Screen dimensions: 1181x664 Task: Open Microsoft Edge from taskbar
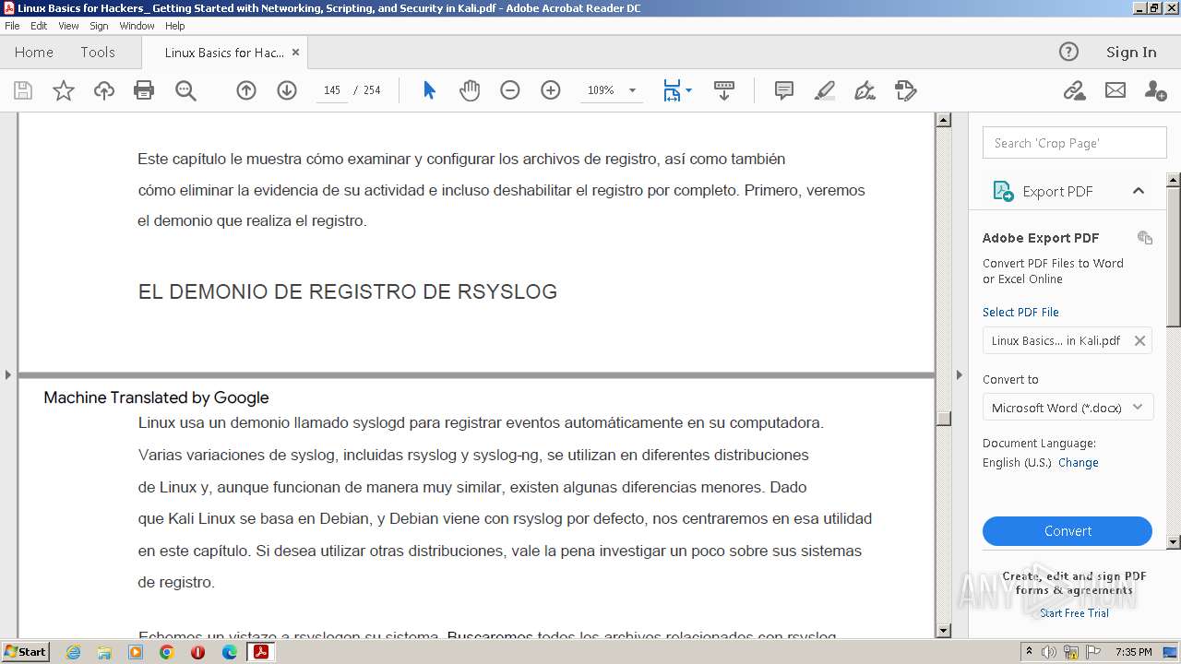point(229,652)
